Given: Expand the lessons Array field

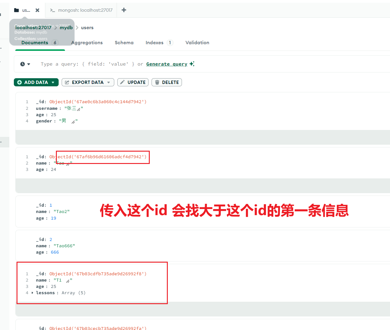Looking at the screenshot, I should 32,293.
